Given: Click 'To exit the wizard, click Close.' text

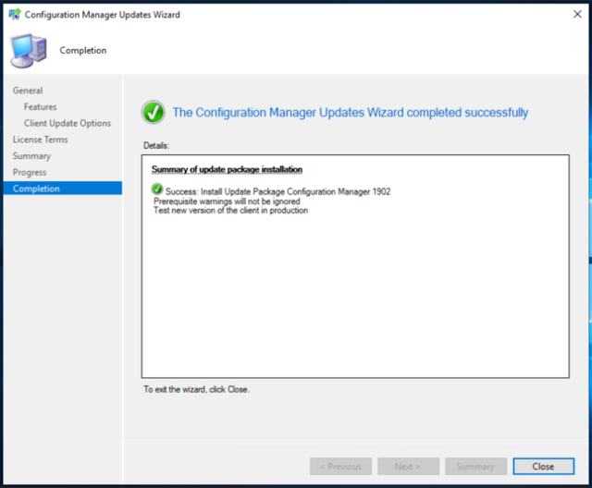Looking at the screenshot, I should click(196, 389).
